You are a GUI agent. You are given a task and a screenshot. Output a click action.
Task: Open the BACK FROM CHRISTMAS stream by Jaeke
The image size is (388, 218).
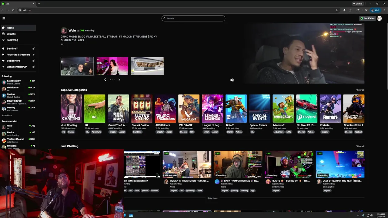pos(238,164)
